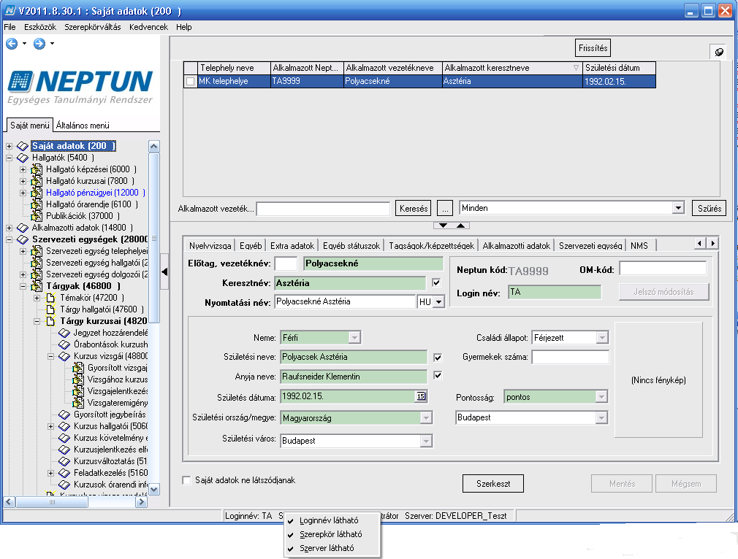Click the OM-kód input field

coord(663,269)
